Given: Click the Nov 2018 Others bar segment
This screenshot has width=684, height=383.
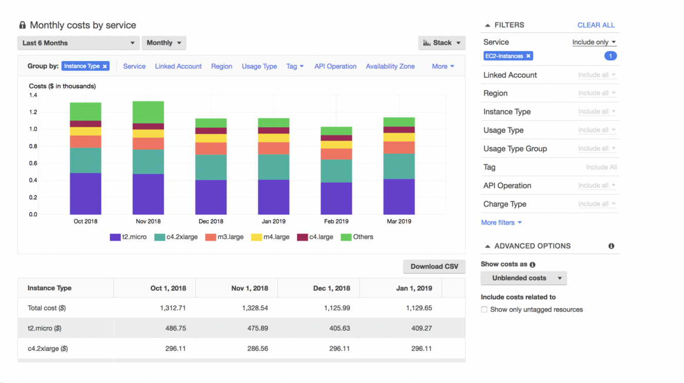Looking at the screenshot, I should pyautogui.click(x=148, y=112).
